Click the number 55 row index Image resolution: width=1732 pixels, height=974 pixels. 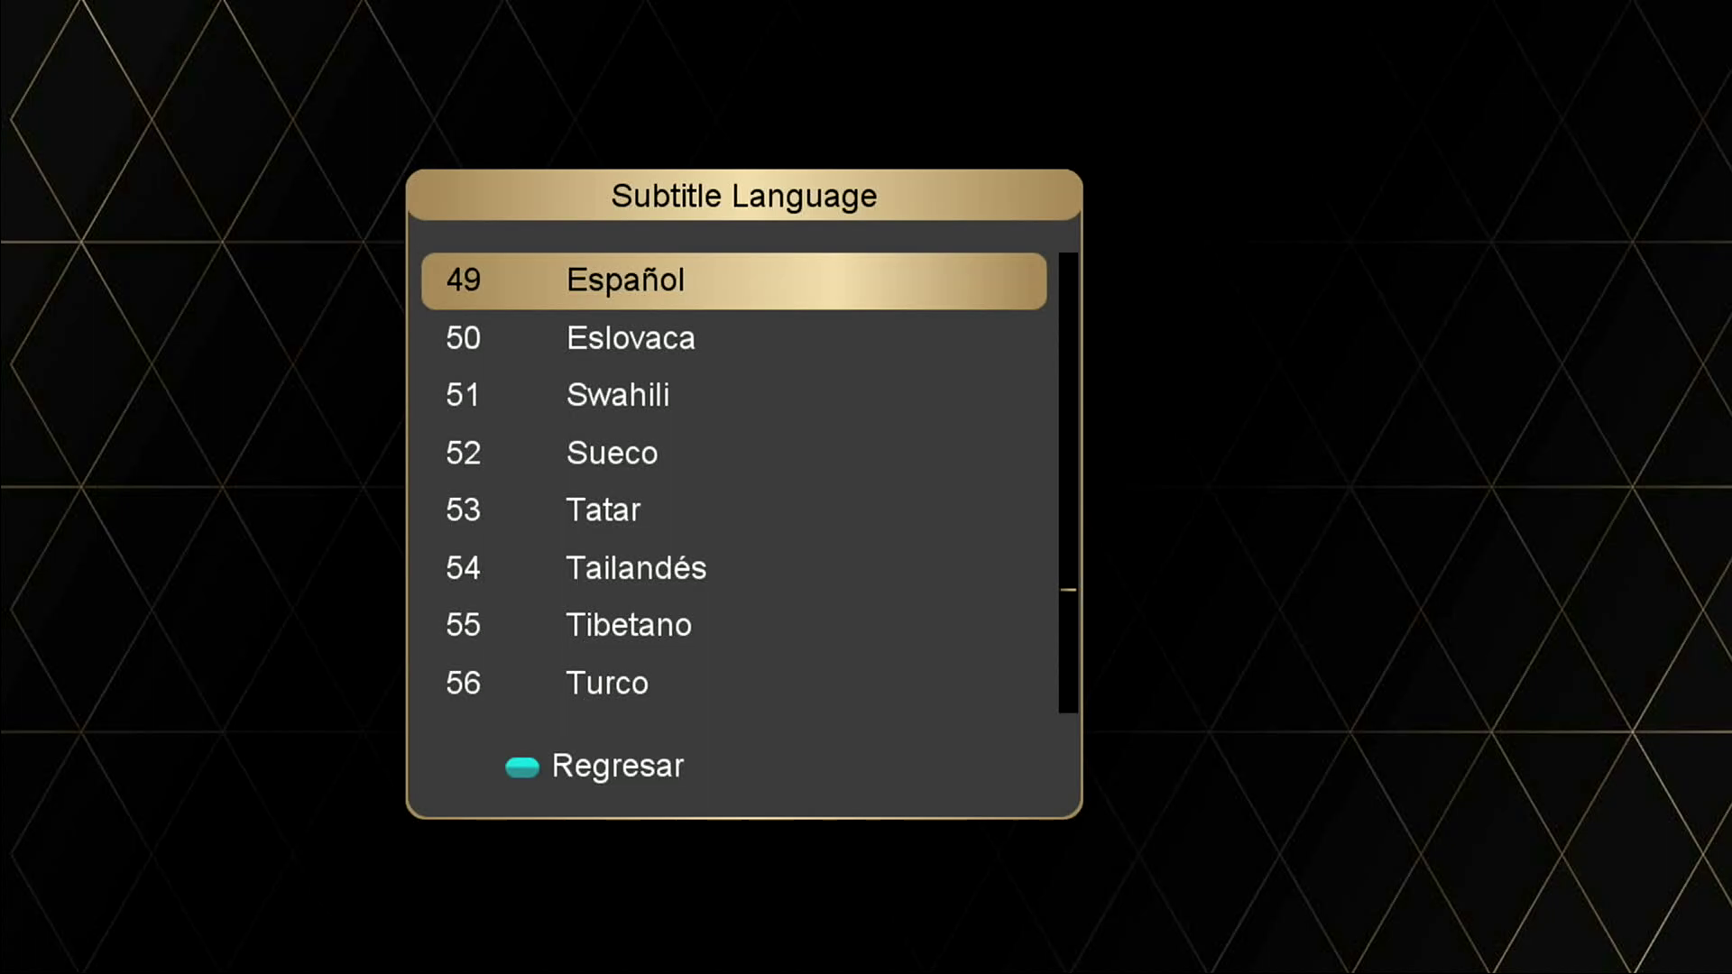click(464, 625)
